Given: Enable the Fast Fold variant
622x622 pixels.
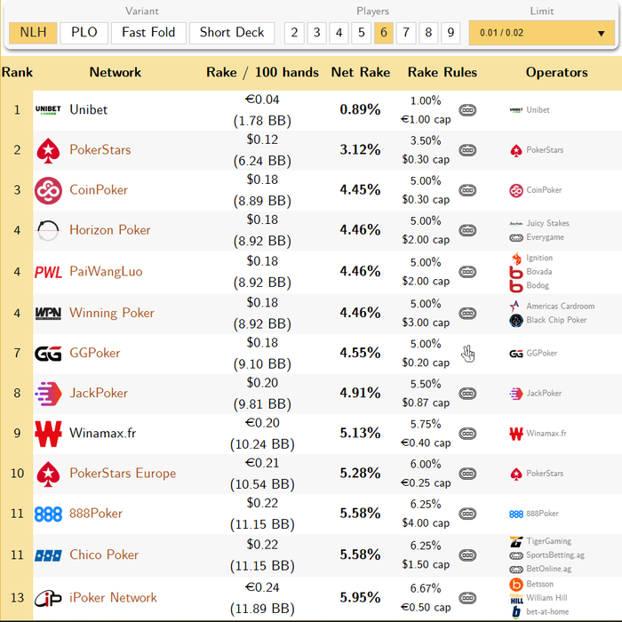Looking at the screenshot, I should click(148, 33).
